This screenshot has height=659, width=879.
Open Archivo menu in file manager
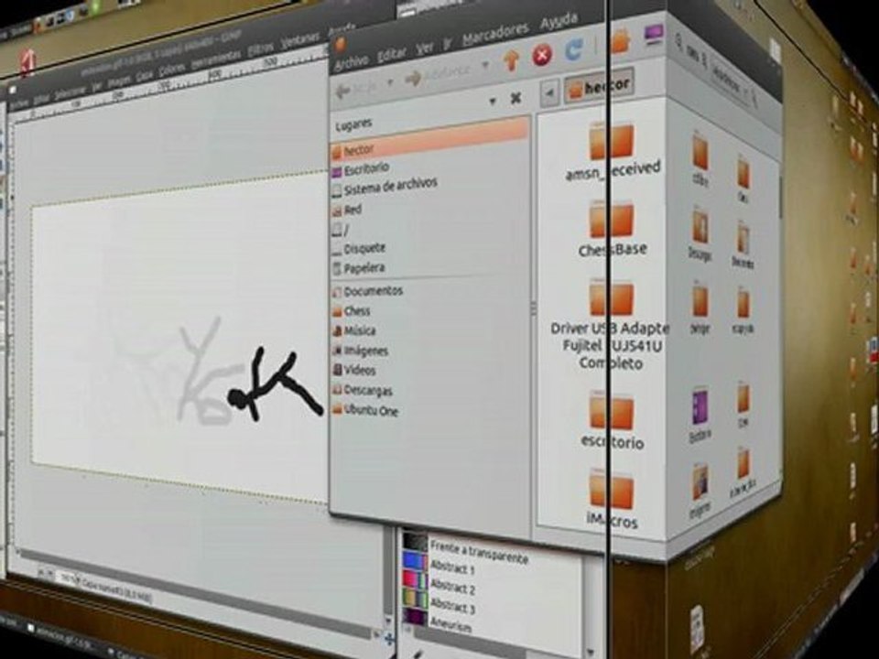tap(352, 63)
